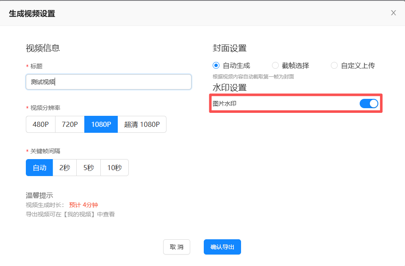Click 确认导出 to export video

pyautogui.click(x=222, y=247)
